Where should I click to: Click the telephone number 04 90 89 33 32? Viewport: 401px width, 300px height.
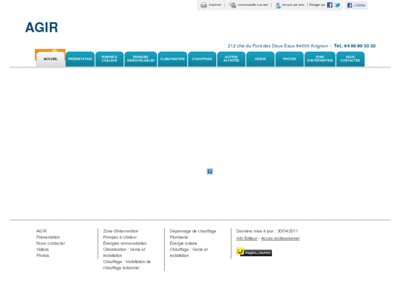[x=360, y=46]
